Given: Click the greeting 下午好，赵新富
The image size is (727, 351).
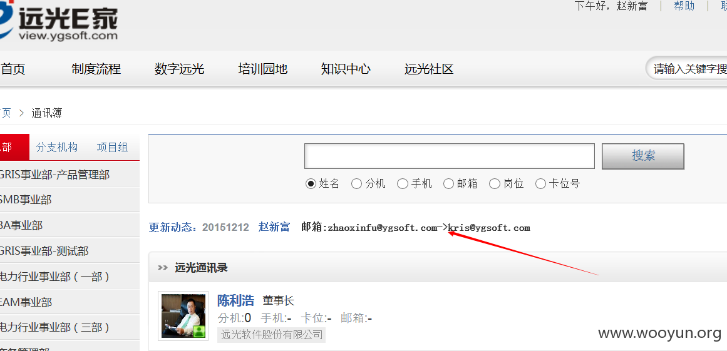Looking at the screenshot, I should (611, 6).
